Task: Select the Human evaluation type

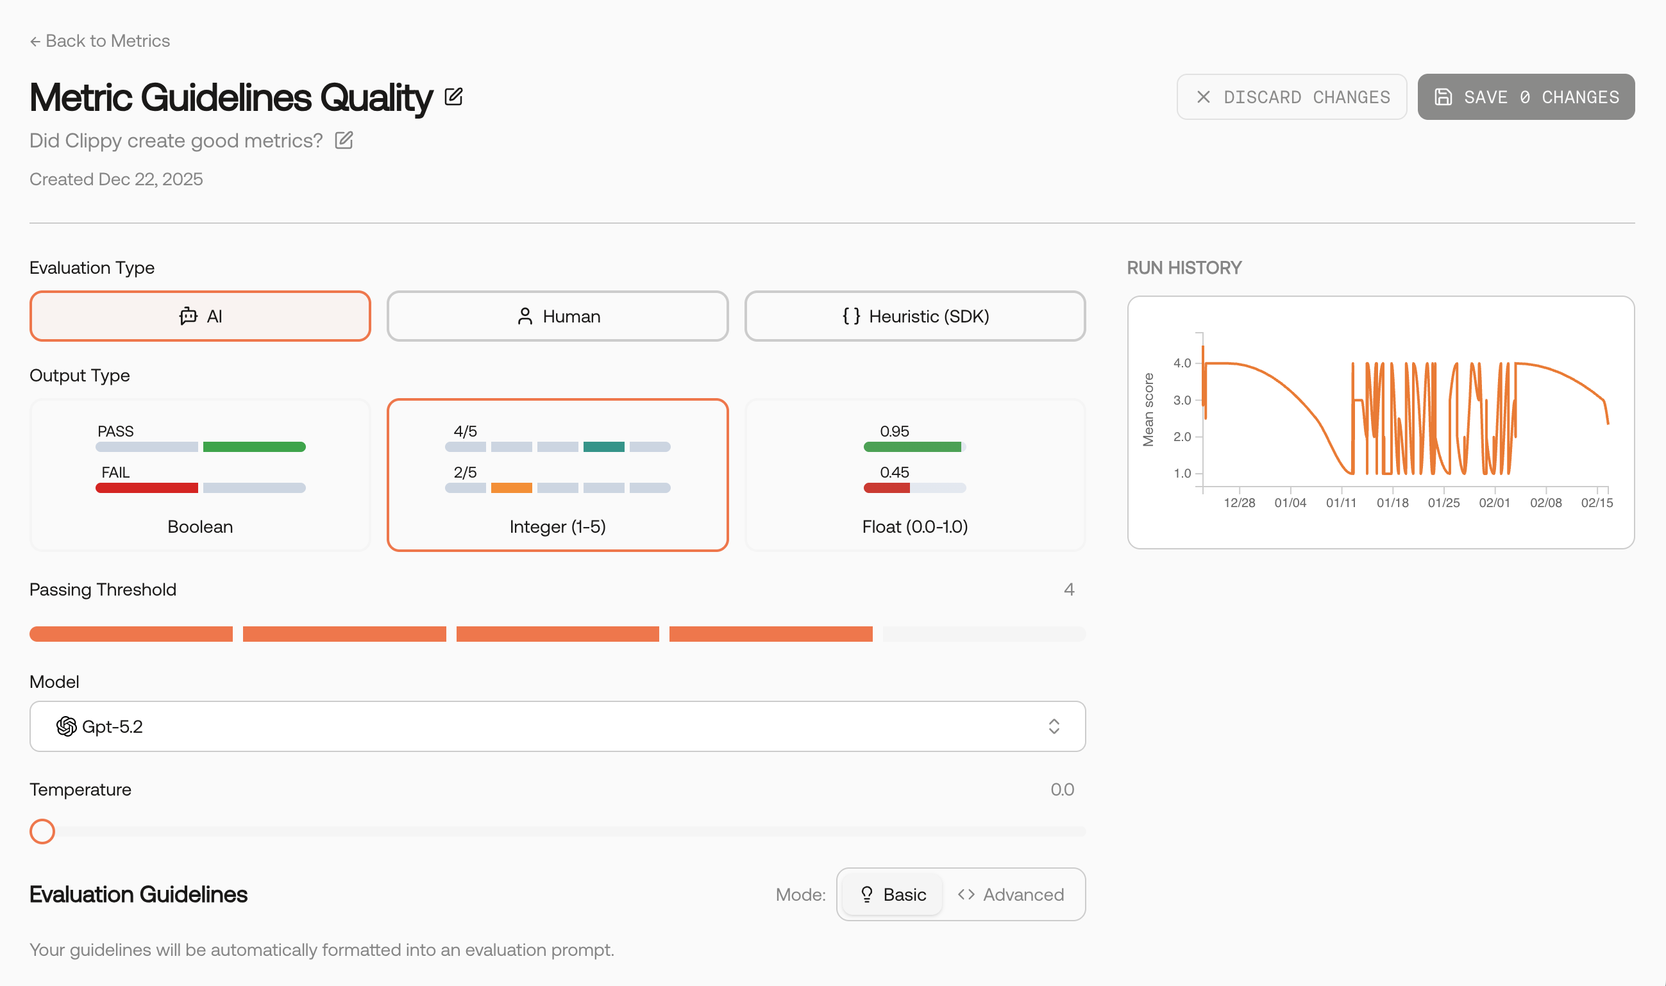Action: 557,316
